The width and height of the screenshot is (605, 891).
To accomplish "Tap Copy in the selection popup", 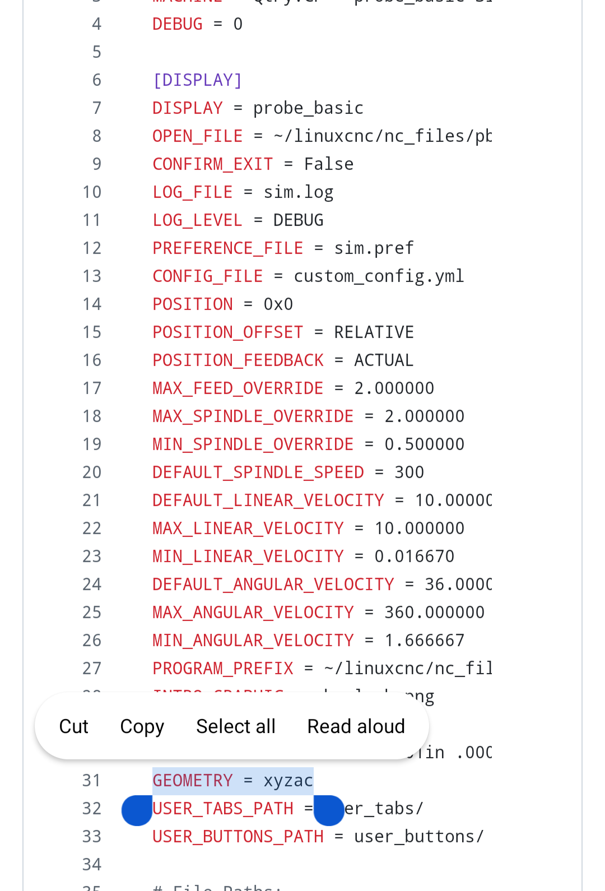I will pyautogui.click(x=142, y=726).
